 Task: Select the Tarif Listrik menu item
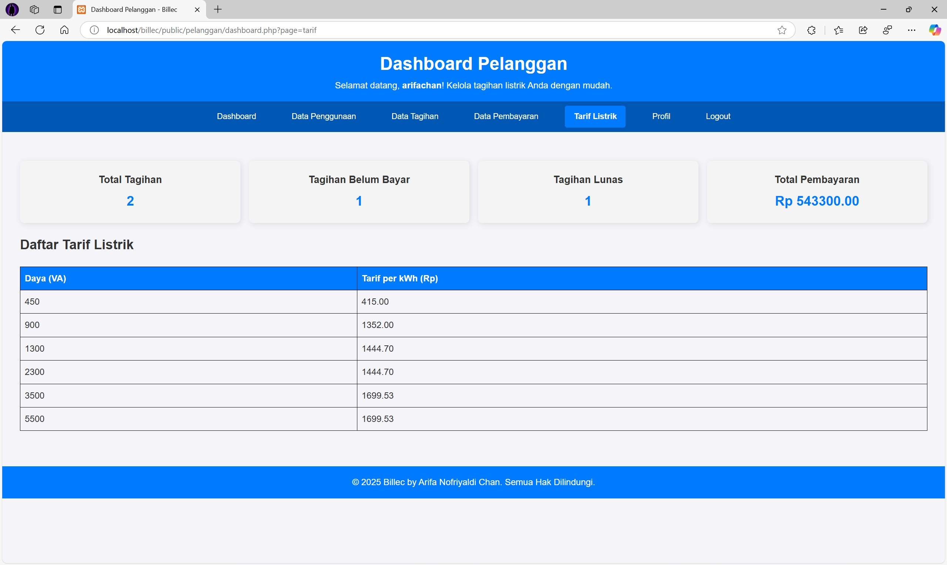coord(595,116)
